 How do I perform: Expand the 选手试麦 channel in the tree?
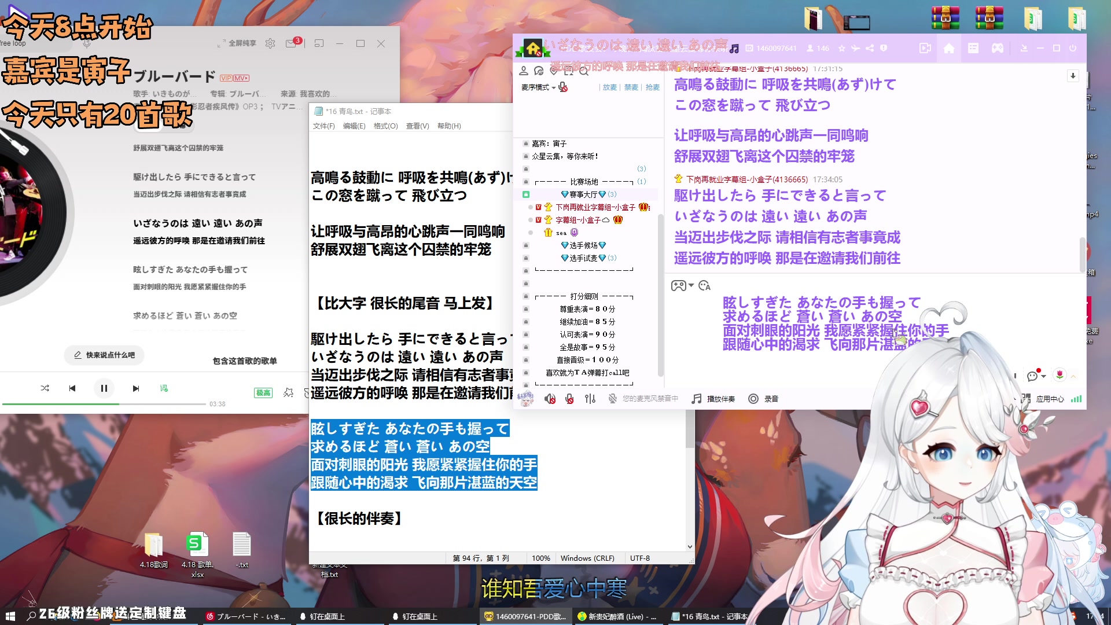click(x=584, y=258)
